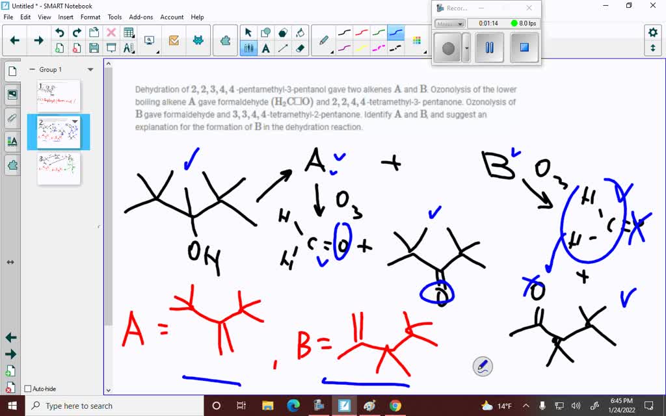Click the Insert Table icon
Image resolution: width=666 pixels, height=416 pixels.
point(129,33)
